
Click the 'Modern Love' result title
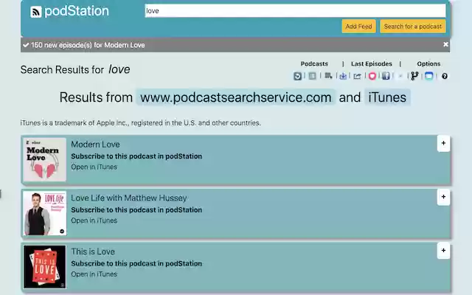tap(95, 145)
